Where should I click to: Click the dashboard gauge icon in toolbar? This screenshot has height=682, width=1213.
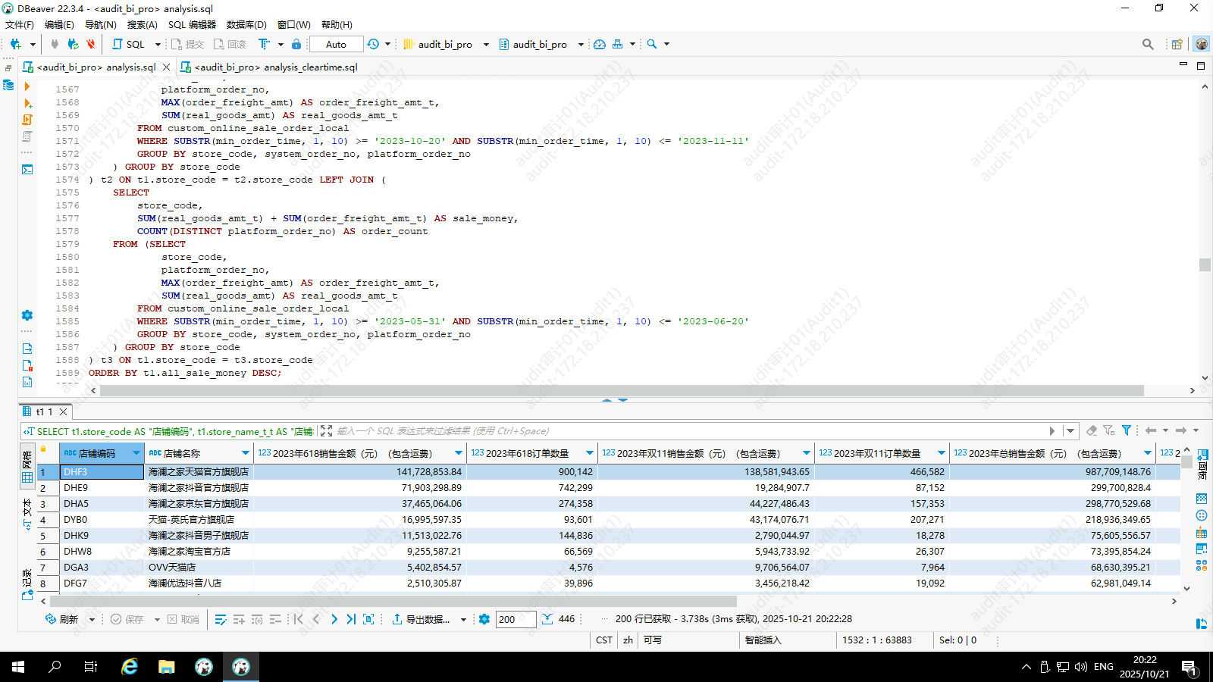(x=600, y=44)
